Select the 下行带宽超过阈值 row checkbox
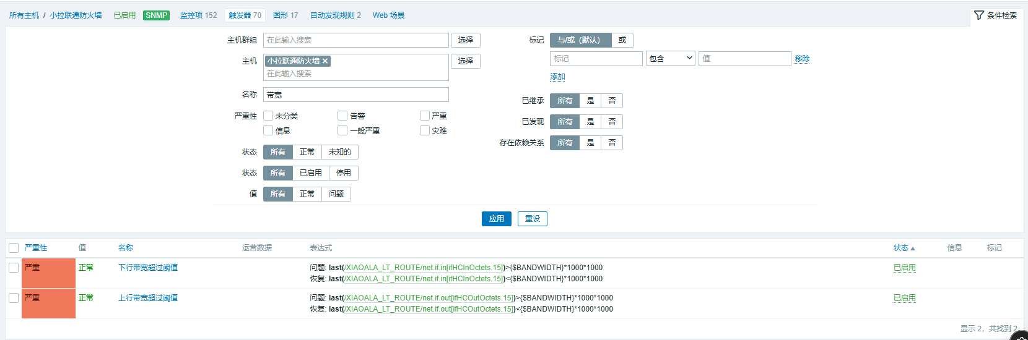This screenshot has height=340, width=1028. [14, 268]
